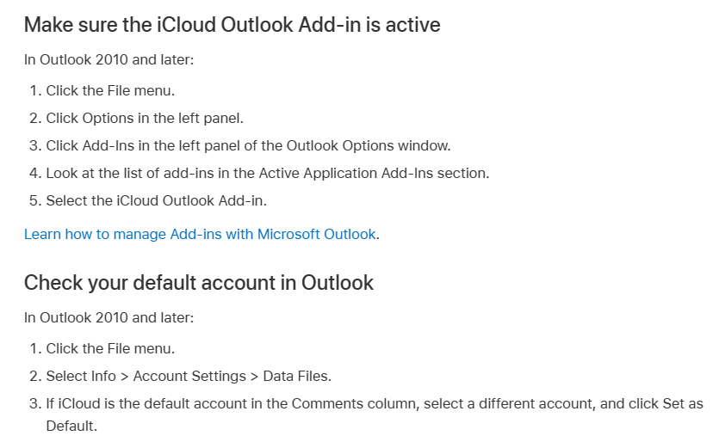Click the words 'Set as' at the end of the line

[683, 404]
